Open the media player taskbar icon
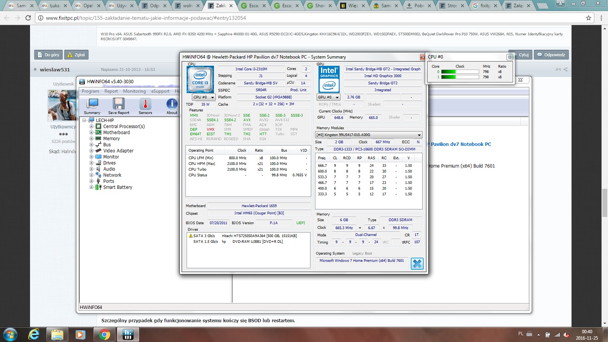The image size is (608, 342). pyautogui.click(x=80, y=335)
